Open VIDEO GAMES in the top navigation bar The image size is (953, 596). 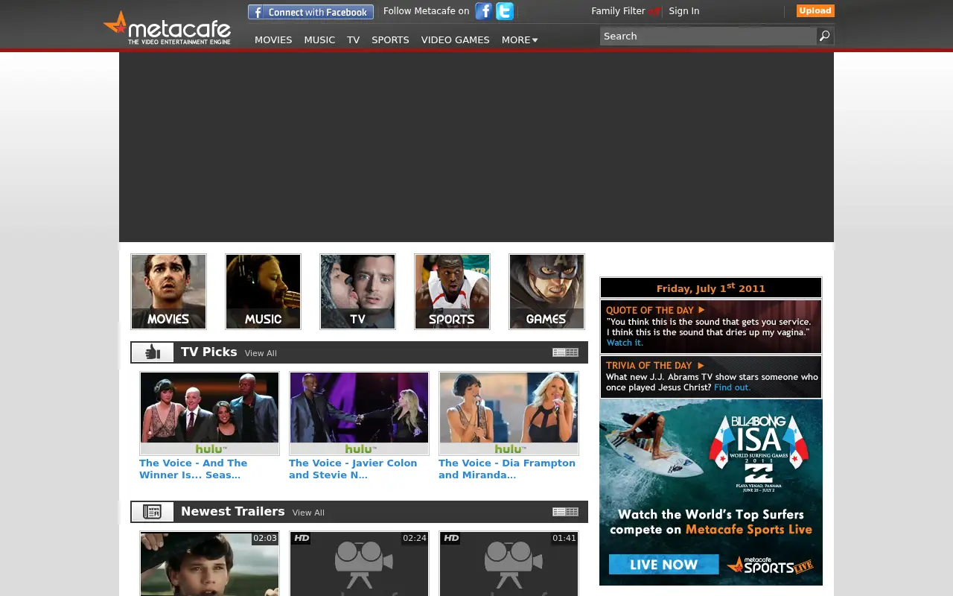pyautogui.click(x=455, y=39)
